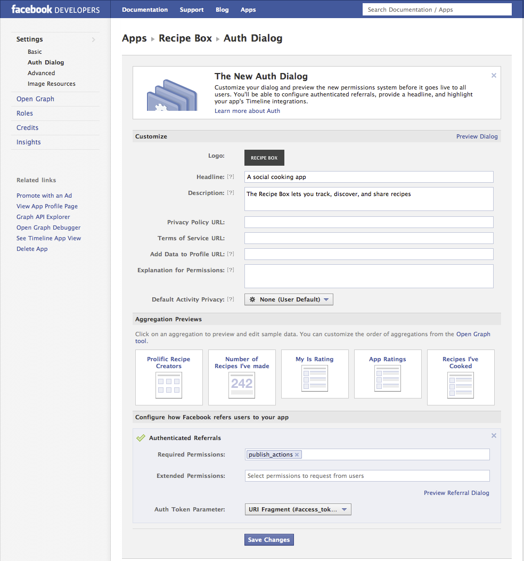Click the 242 number aggregation icon
524x561 pixels.
(x=242, y=385)
